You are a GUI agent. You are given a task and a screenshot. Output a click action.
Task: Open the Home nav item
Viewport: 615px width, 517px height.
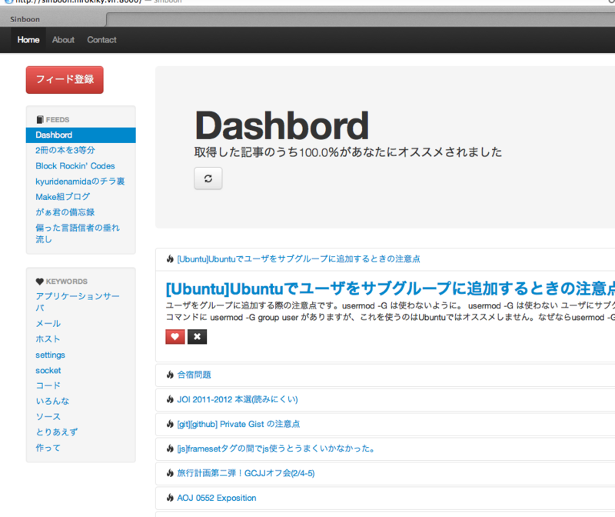pos(28,40)
